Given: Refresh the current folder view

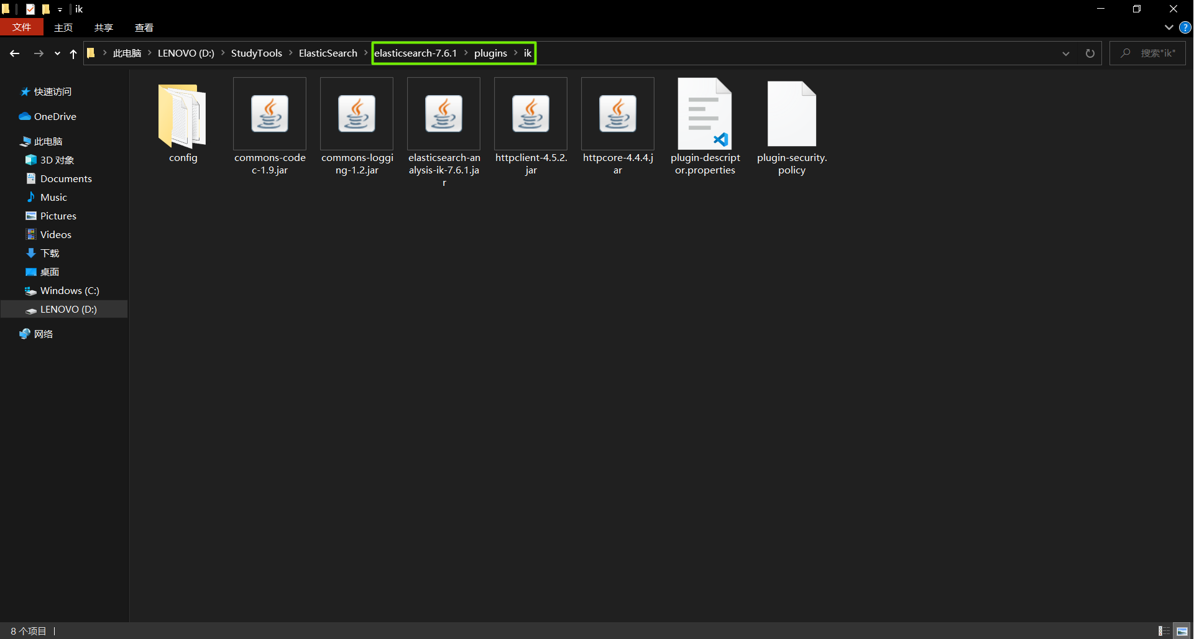Looking at the screenshot, I should click(1090, 53).
